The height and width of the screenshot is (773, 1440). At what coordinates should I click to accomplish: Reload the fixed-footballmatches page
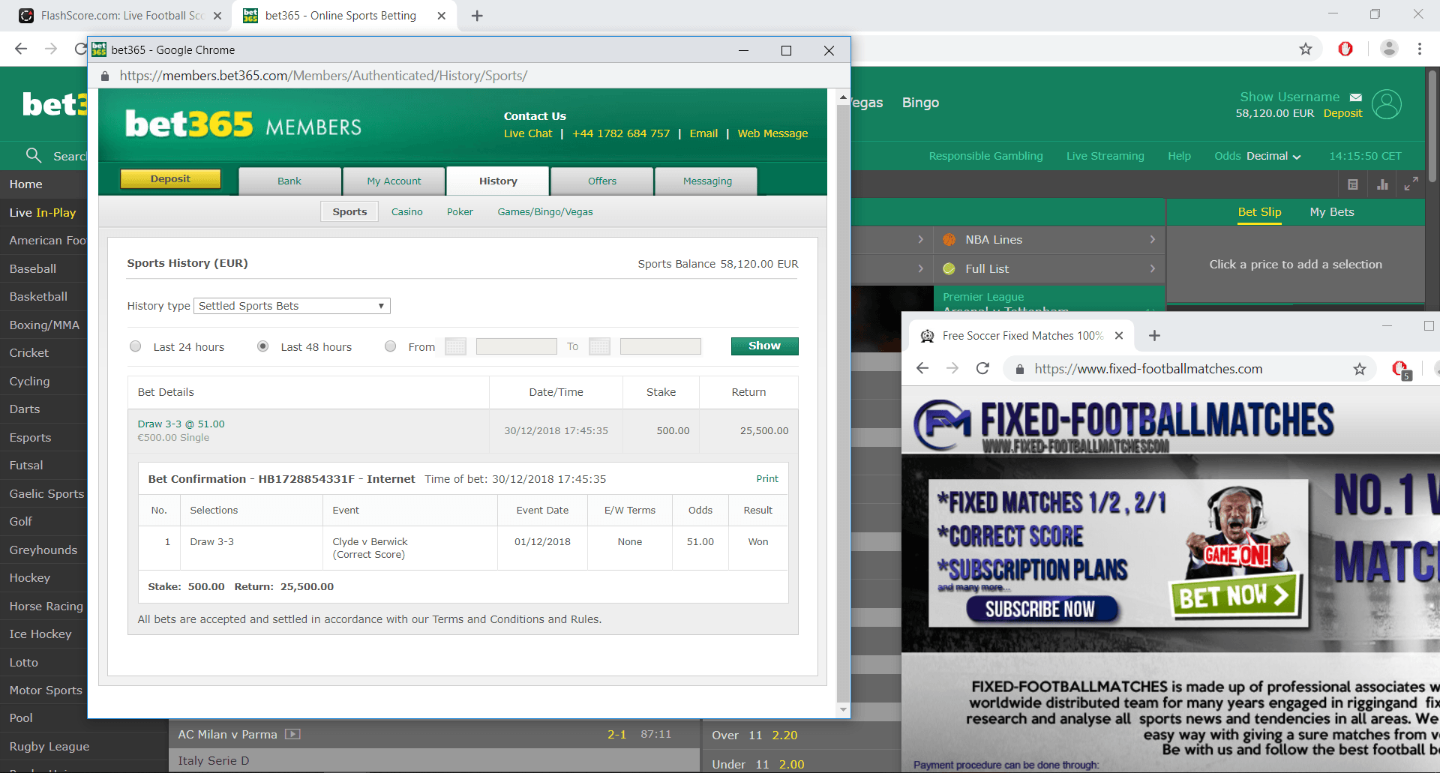(982, 368)
